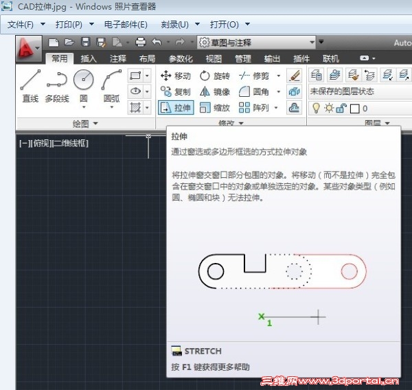412x390 pixels.
Task: Select the Rectangle tool icon
Action: point(135,76)
